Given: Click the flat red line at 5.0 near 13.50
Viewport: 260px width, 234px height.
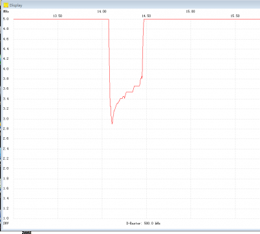Looking at the screenshot, I should tap(58, 19).
